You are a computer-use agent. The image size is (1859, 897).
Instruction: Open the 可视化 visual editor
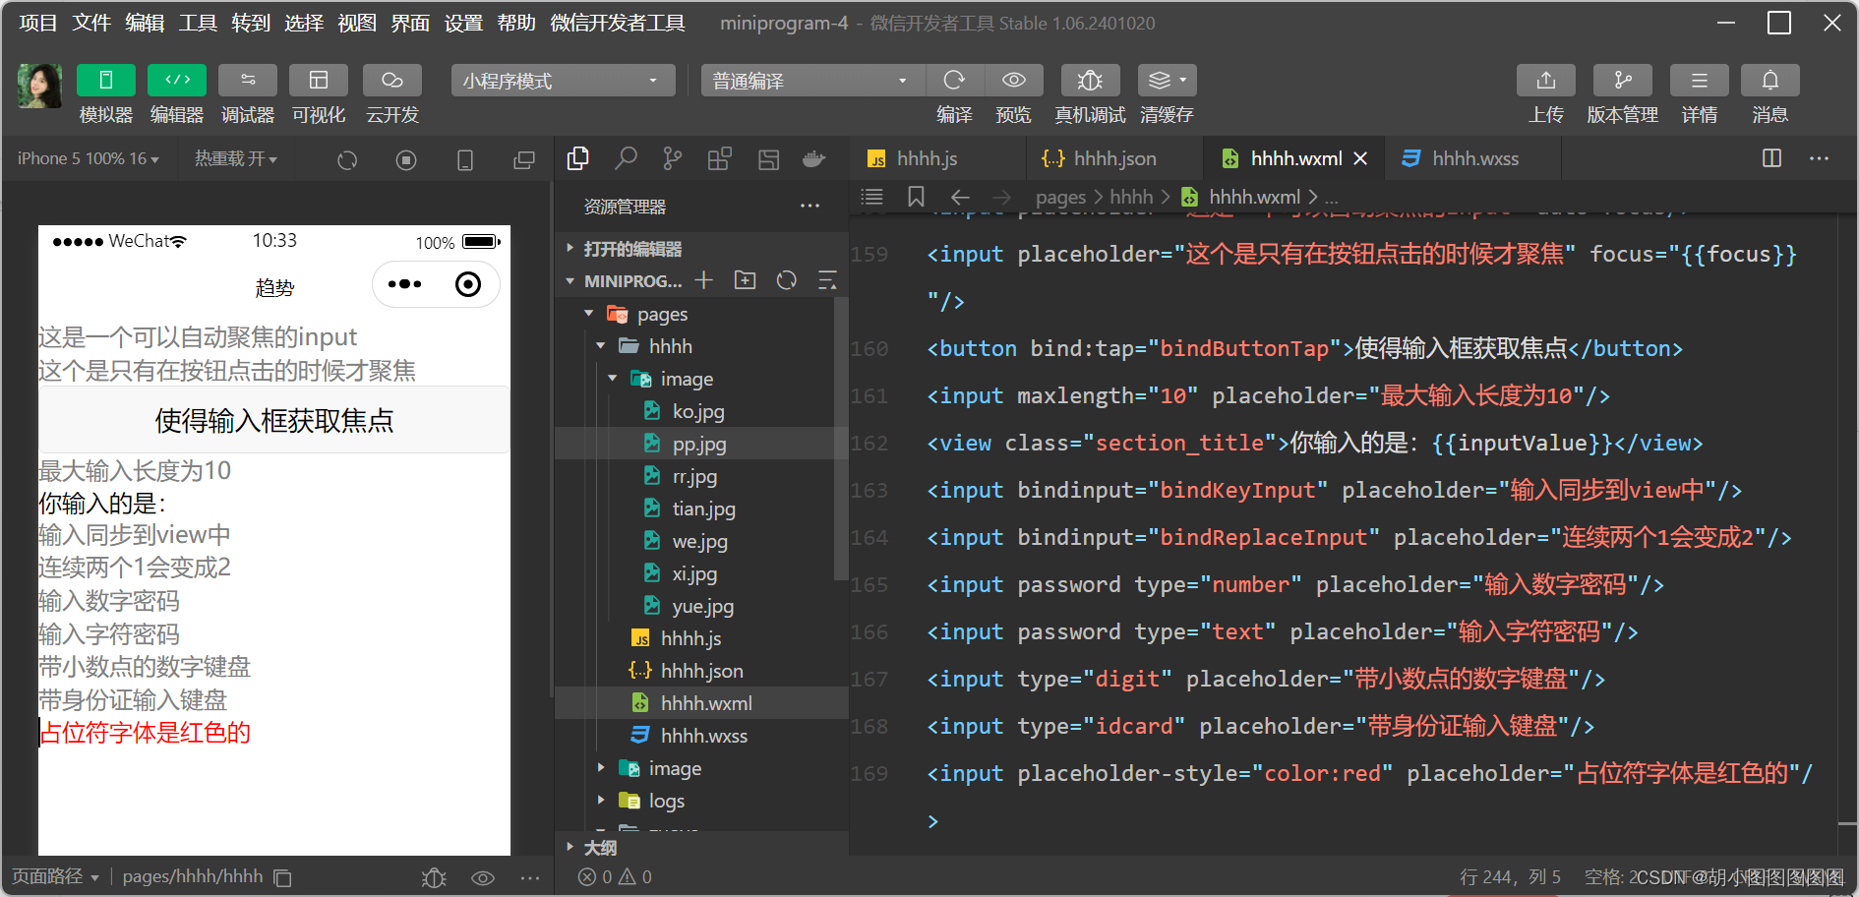tap(319, 80)
